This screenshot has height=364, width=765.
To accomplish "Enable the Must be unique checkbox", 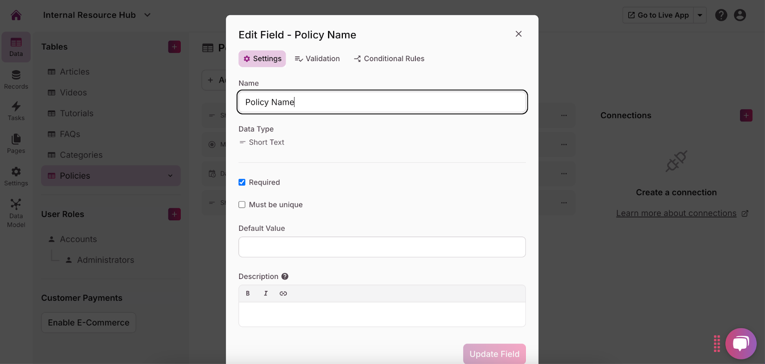I will (x=242, y=205).
